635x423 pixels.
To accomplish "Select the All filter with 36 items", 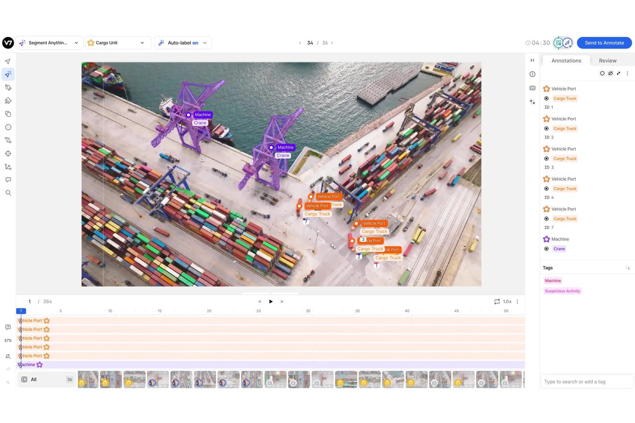I will tap(47, 379).
